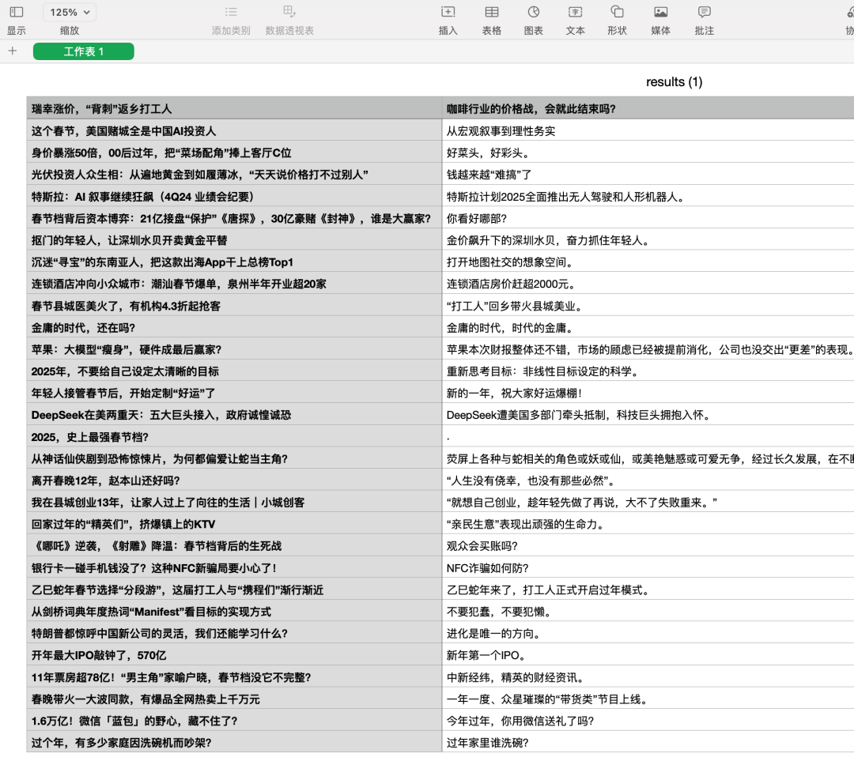Select cell 金庸的时代，时代的金庸。
The height and width of the screenshot is (761, 854).
pyautogui.click(x=648, y=328)
